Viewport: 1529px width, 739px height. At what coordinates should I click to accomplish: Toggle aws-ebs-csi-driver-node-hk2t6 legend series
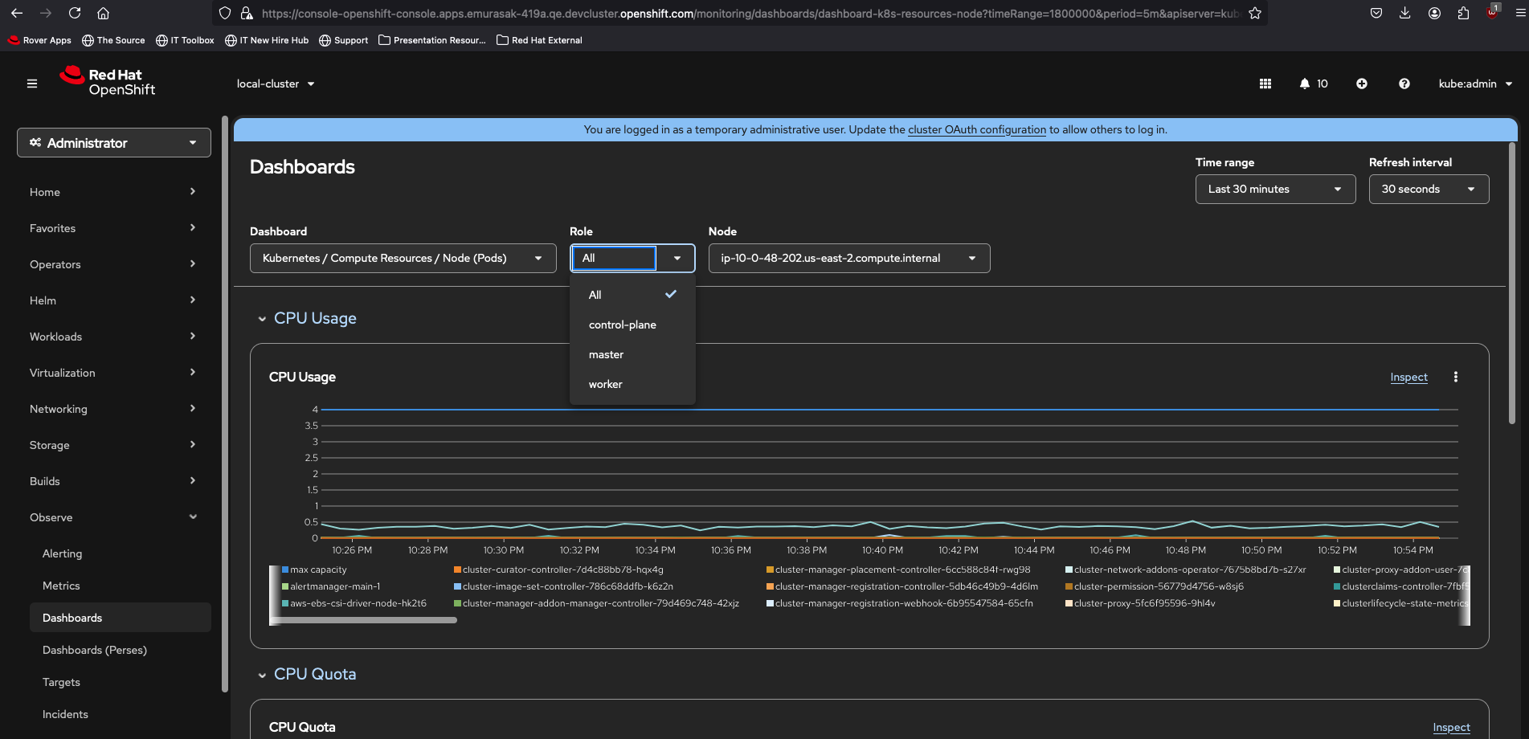[358, 603]
